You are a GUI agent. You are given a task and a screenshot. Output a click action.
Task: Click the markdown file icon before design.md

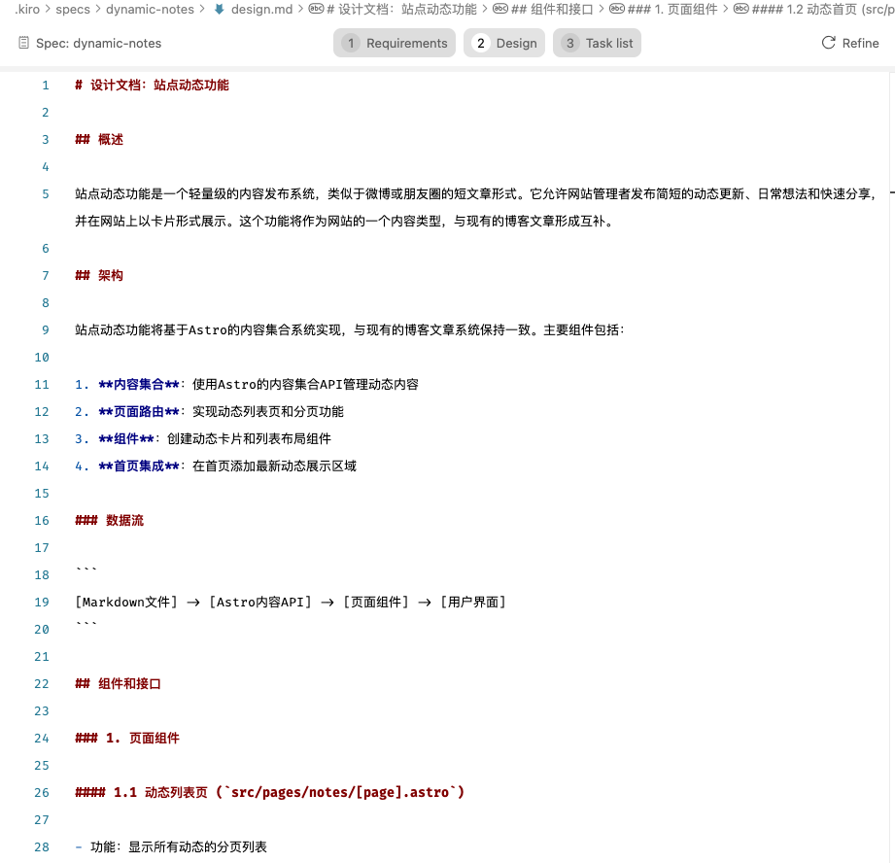(220, 9)
